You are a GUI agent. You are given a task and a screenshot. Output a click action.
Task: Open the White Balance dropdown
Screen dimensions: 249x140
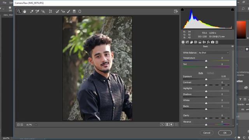coord(214,53)
